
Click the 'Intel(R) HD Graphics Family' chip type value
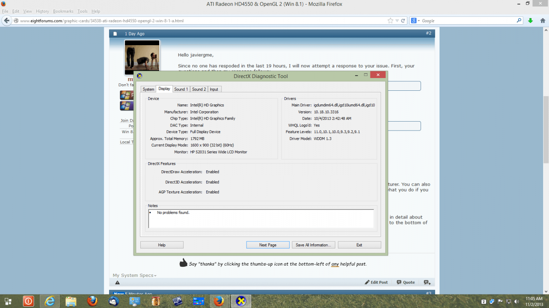213,118
